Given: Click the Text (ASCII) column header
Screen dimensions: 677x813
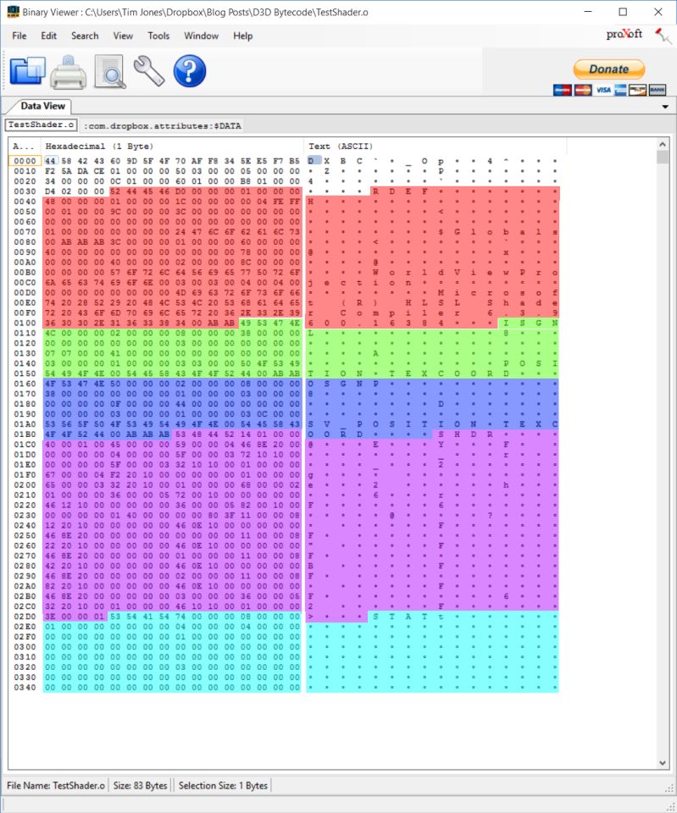Looking at the screenshot, I should pyautogui.click(x=436, y=147).
